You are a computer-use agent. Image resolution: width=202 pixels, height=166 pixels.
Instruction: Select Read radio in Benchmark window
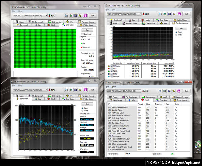[82, 108]
